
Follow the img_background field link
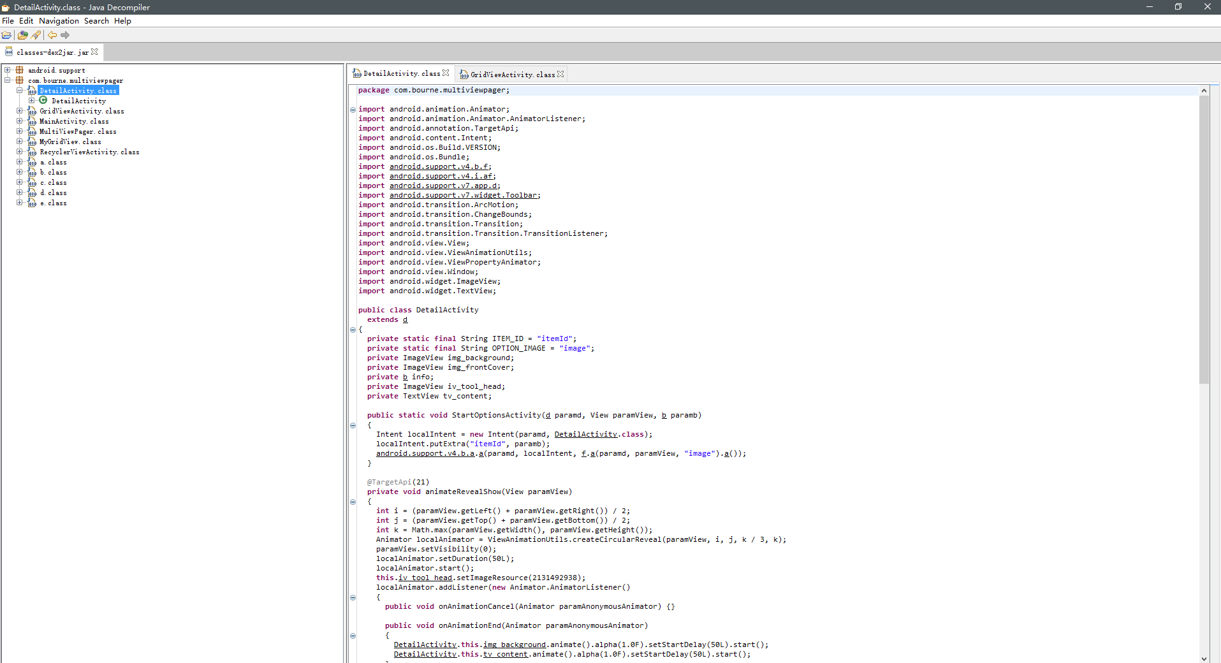pos(515,645)
